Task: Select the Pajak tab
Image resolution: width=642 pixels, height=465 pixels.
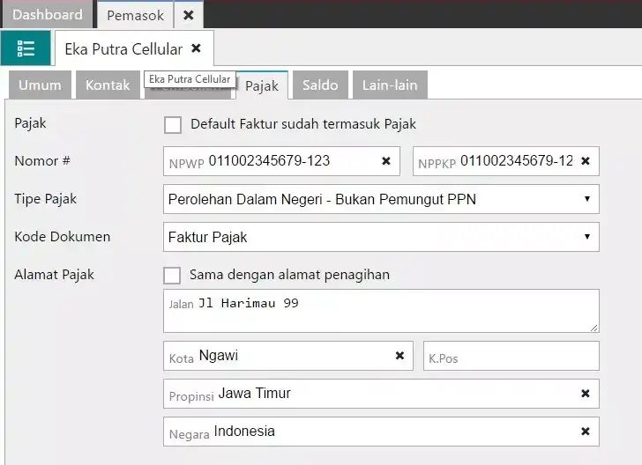Action: tap(262, 86)
